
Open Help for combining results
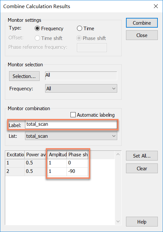pyautogui.click(x=142, y=222)
